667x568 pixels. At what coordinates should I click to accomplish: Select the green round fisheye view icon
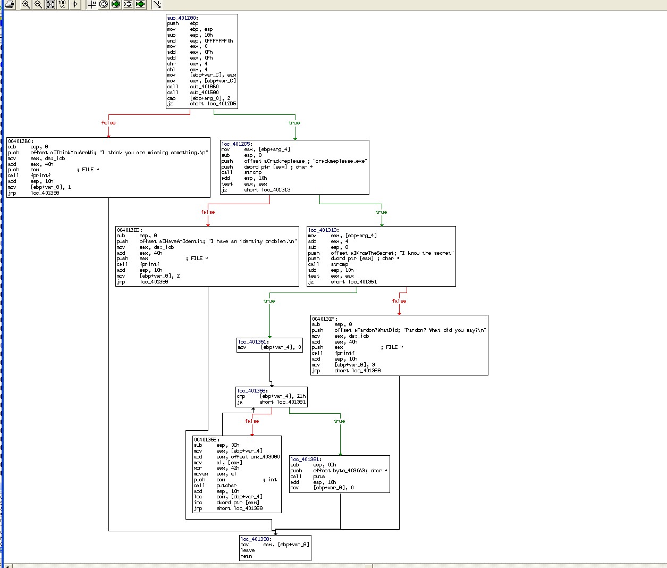point(116,4)
